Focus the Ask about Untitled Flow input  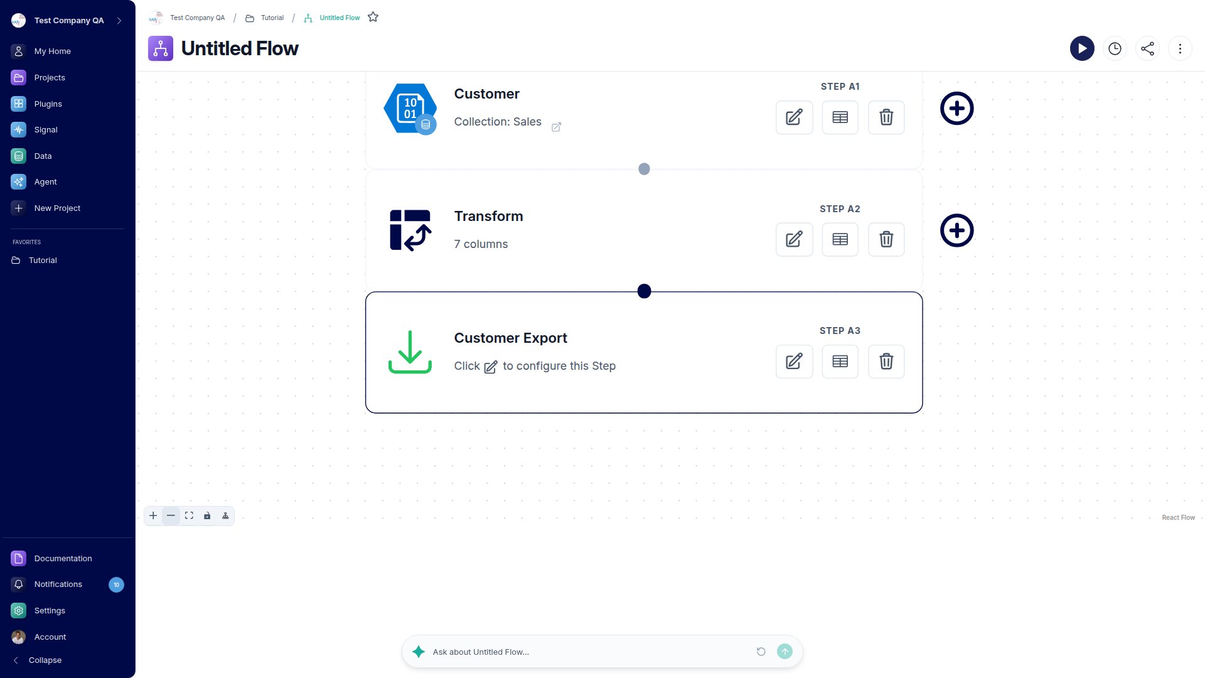[x=590, y=652]
